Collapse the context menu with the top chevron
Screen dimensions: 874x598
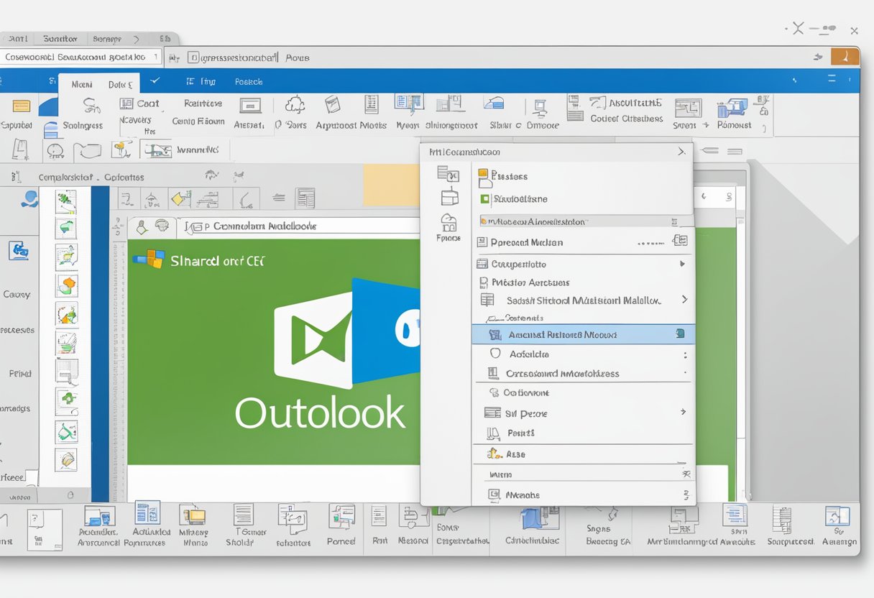point(683,152)
